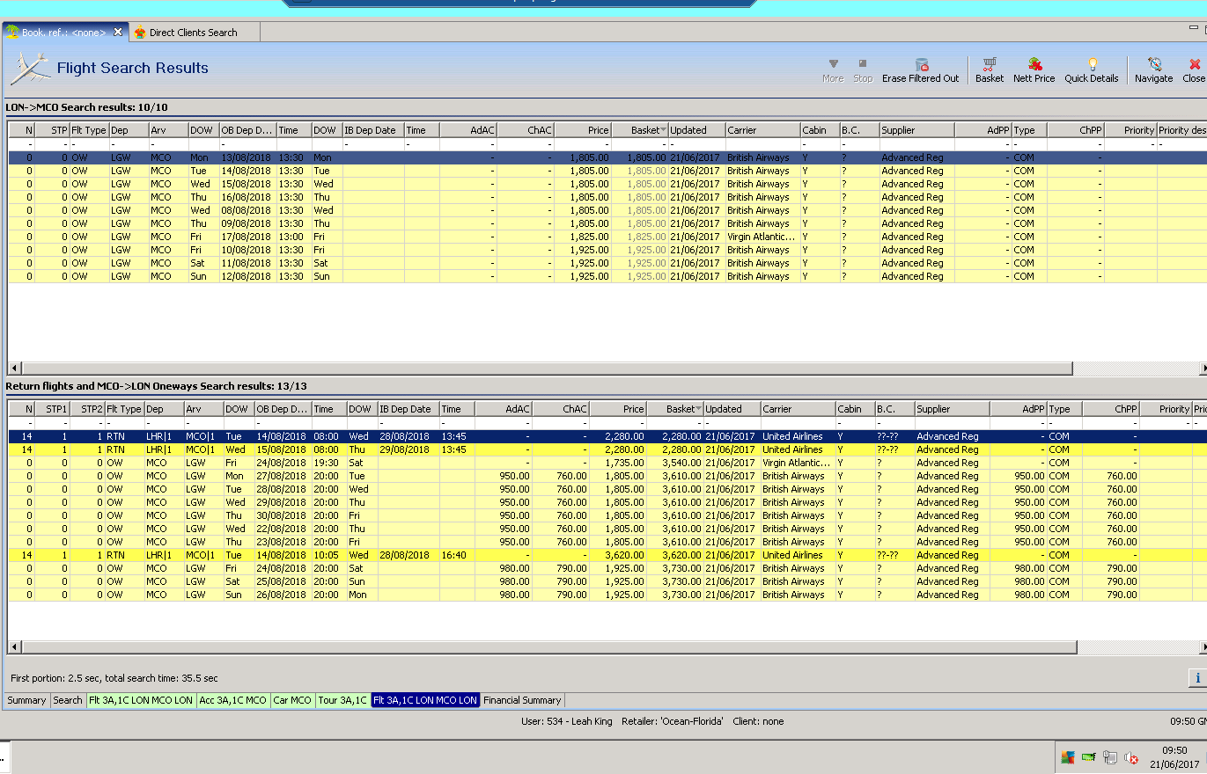Select the Car MCO tab
Screen dimensions: 1207x774
[x=292, y=700]
